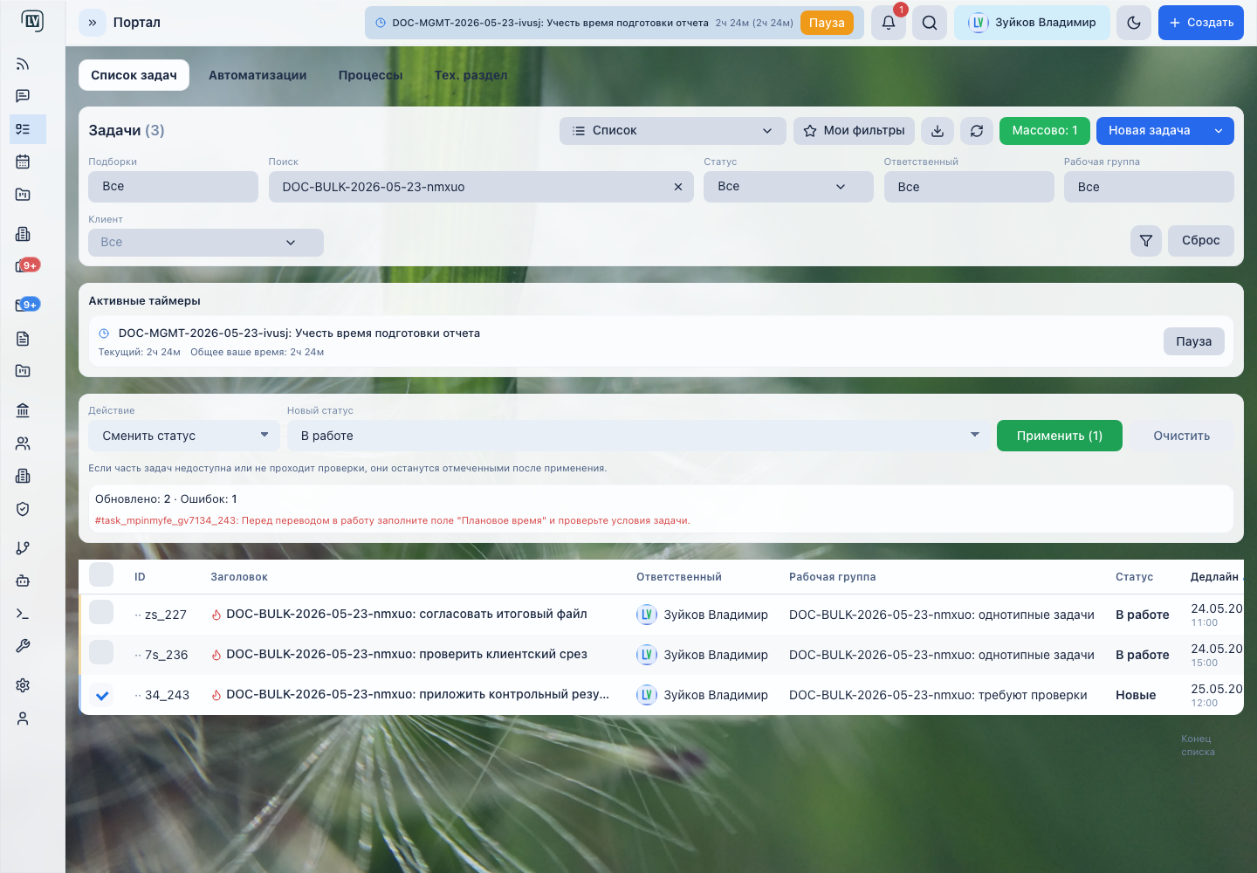Open the Список view selector
Viewport: 1257px width, 873px height.
[673, 131]
